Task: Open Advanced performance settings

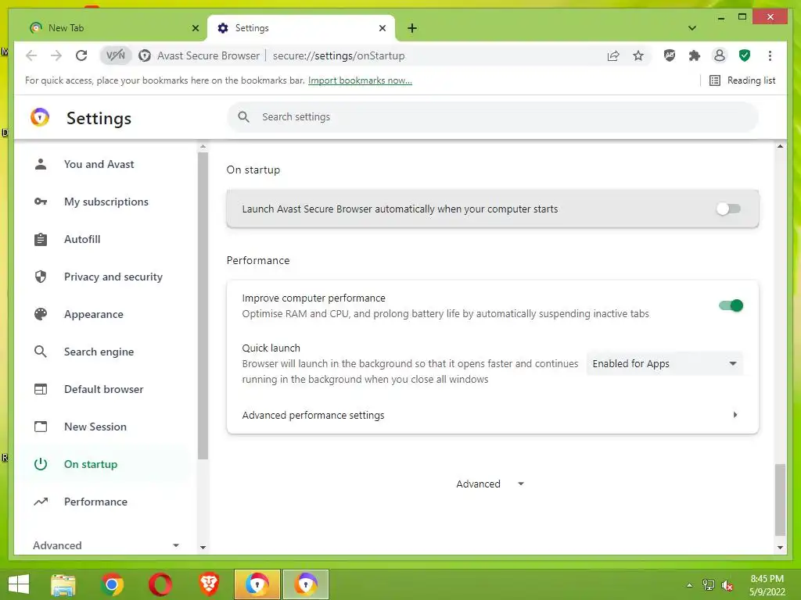Action: (x=493, y=416)
